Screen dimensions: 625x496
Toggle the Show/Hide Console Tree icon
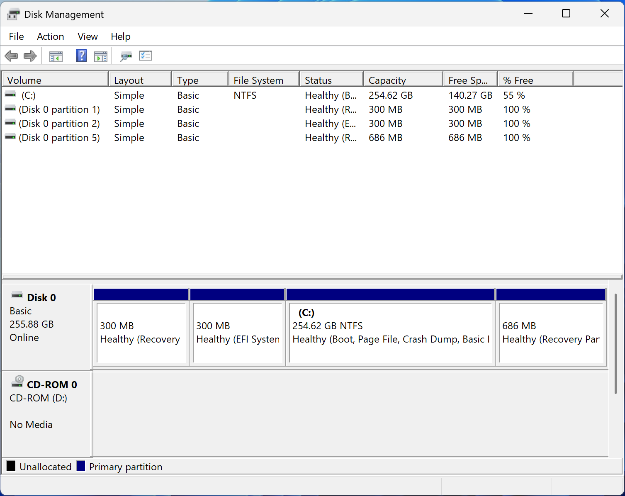(56, 56)
